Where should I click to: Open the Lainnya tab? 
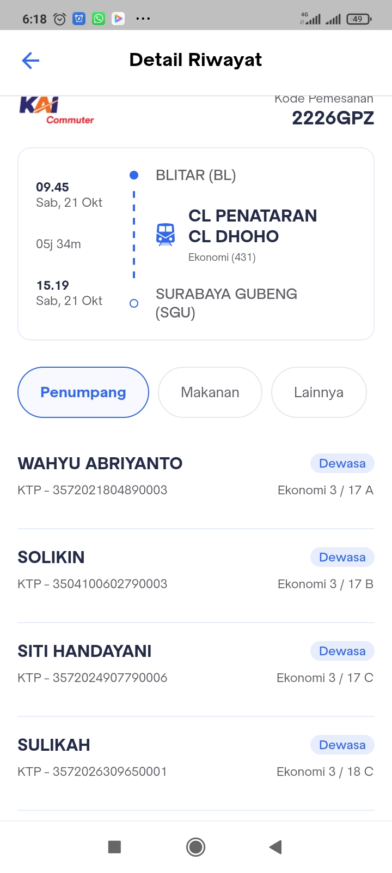point(318,392)
